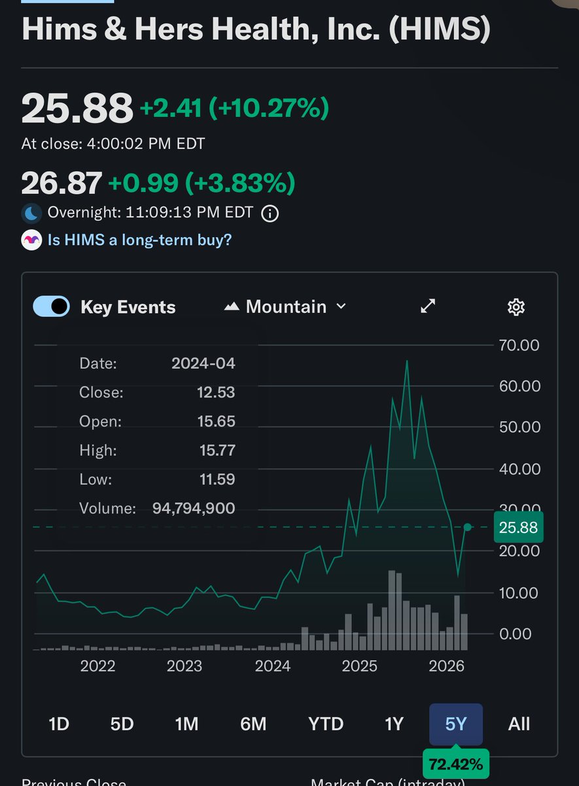
Task: Click the 2025 axis label
Action: click(x=359, y=666)
